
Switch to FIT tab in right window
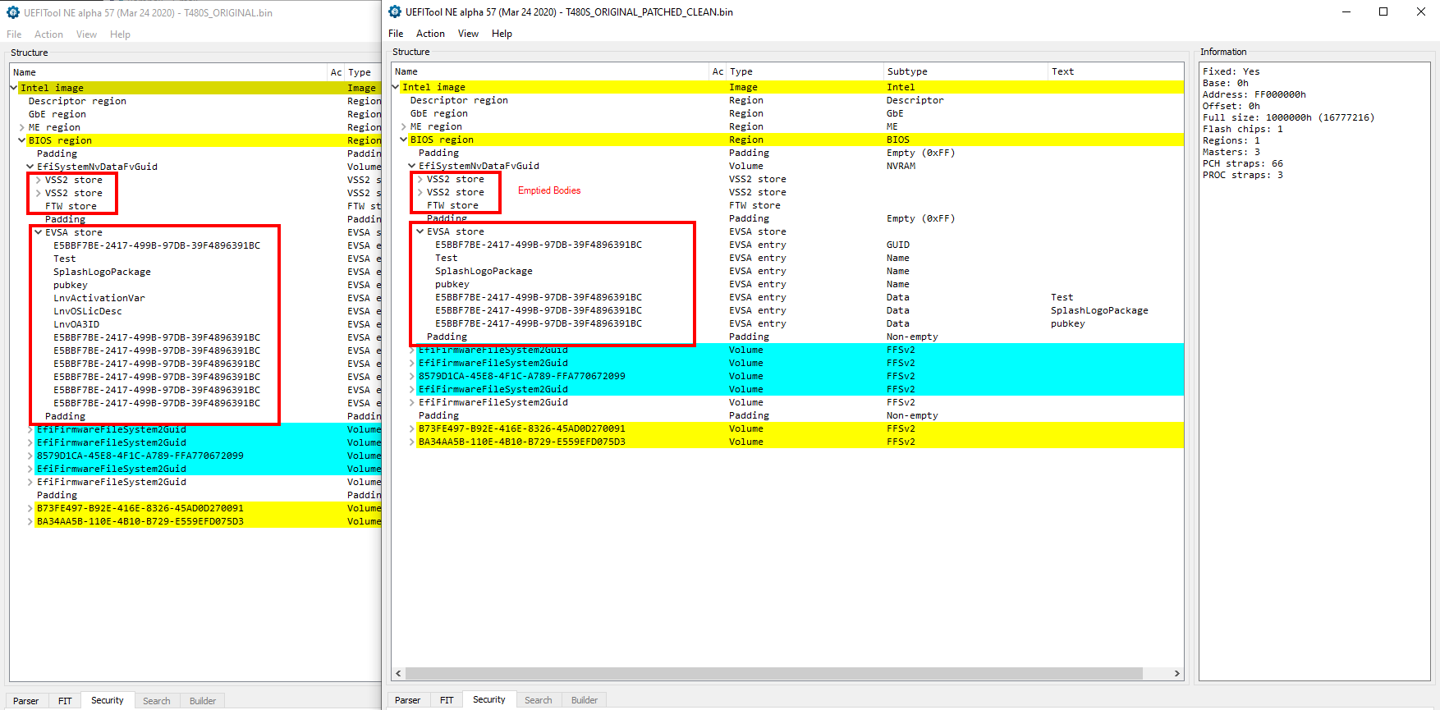tap(447, 700)
